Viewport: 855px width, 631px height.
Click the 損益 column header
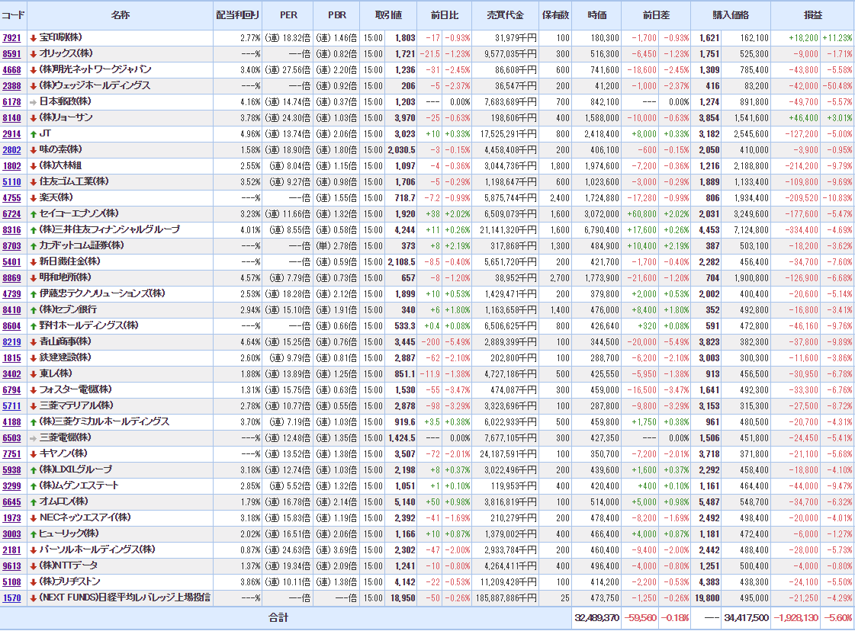pos(812,15)
